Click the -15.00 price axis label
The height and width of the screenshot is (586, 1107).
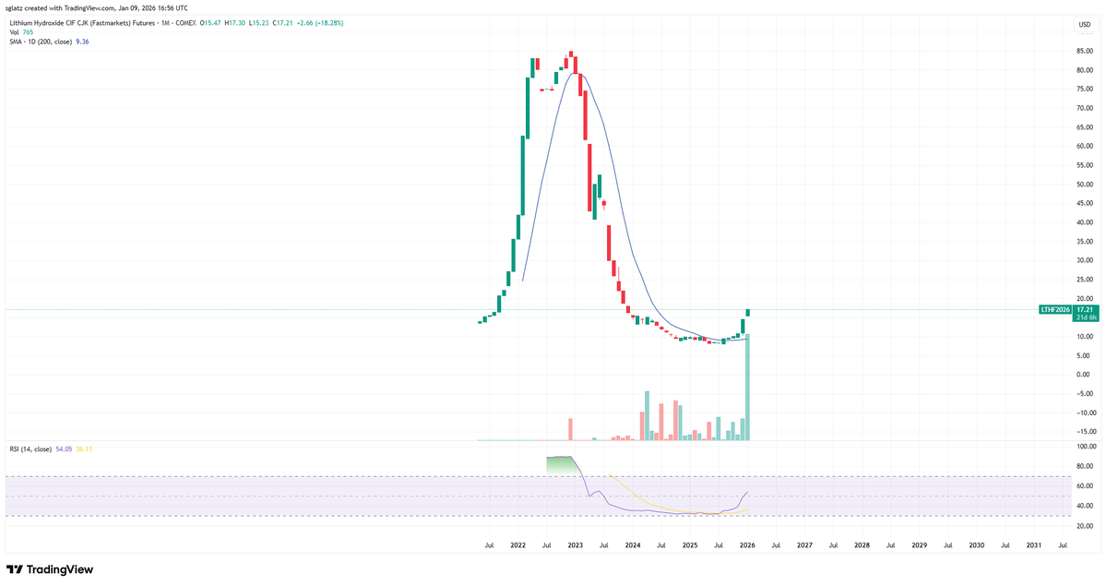[1085, 431]
